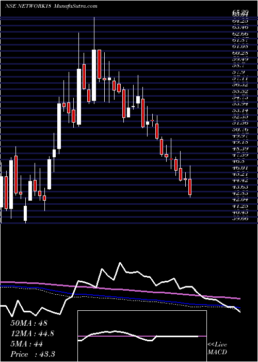258x362 pixels.
Task: Click the 39.66 price axis label
Action: click(240, 220)
